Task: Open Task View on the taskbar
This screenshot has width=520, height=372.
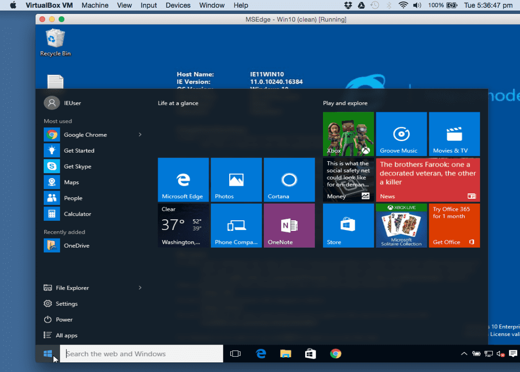Action: click(x=235, y=353)
